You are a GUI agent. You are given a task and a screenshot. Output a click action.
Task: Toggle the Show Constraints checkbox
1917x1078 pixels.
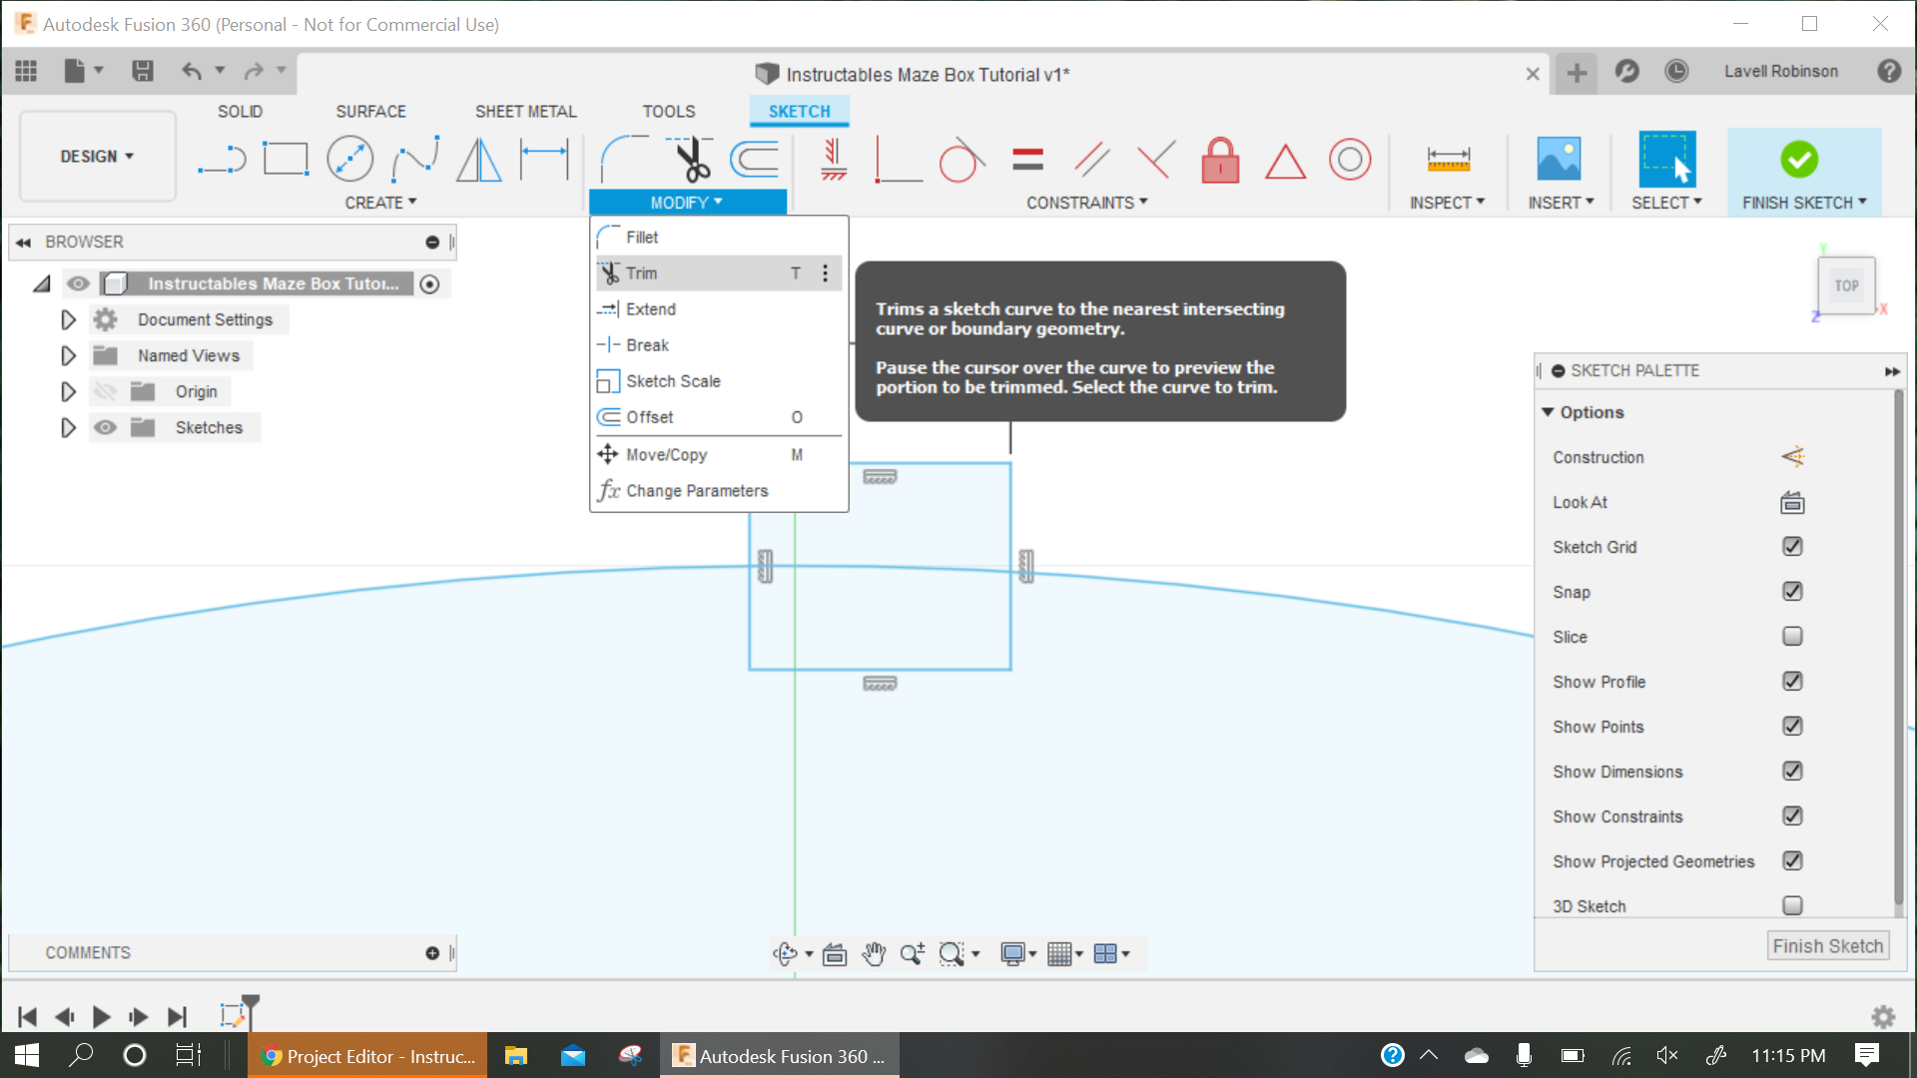coord(1792,816)
